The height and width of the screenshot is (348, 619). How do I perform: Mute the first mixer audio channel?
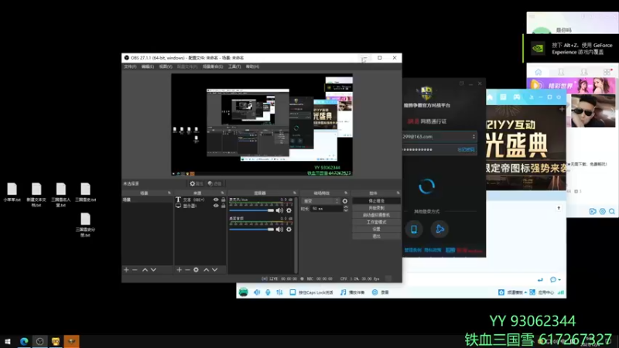pyautogui.click(x=279, y=210)
